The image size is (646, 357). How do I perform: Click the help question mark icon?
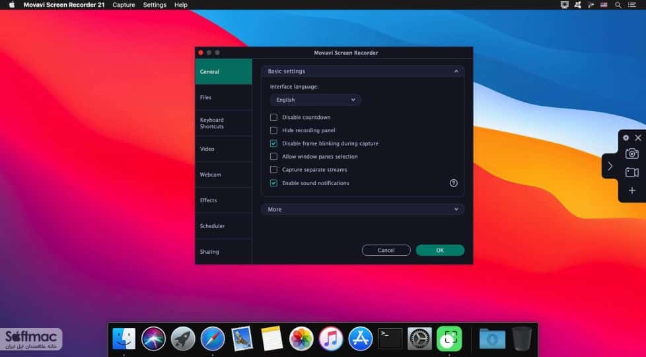click(x=454, y=183)
